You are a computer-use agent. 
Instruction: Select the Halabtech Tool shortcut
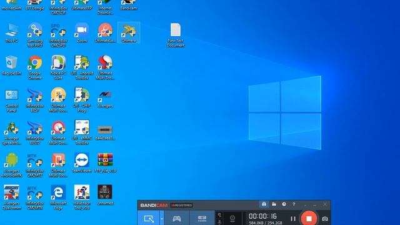[x=82, y=197]
